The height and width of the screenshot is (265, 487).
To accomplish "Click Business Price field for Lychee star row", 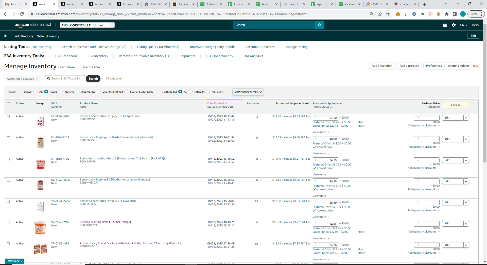I will point(426,139).
